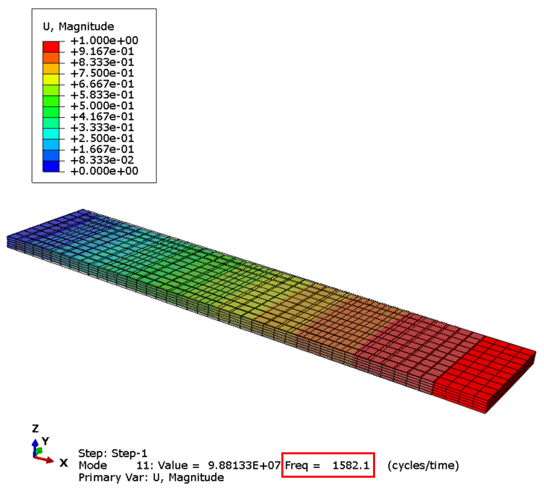Click the '(cycles/time)' unit label
This screenshot has width=544, height=495.
pyautogui.click(x=423, y=465)
